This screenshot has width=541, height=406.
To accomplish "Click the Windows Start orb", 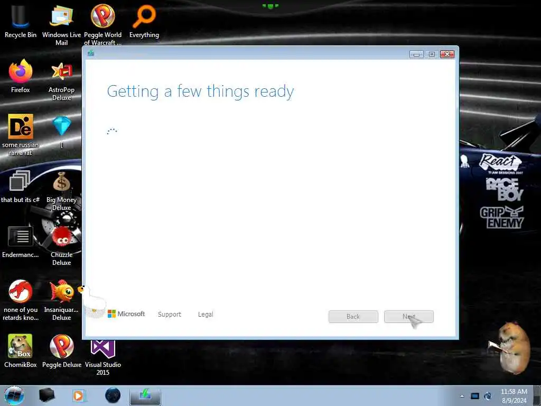I will 14,395.
